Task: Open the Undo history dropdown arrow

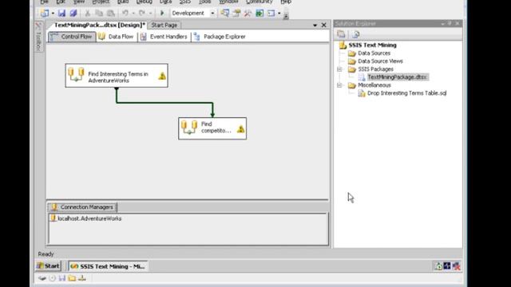Action: (133, 14)
